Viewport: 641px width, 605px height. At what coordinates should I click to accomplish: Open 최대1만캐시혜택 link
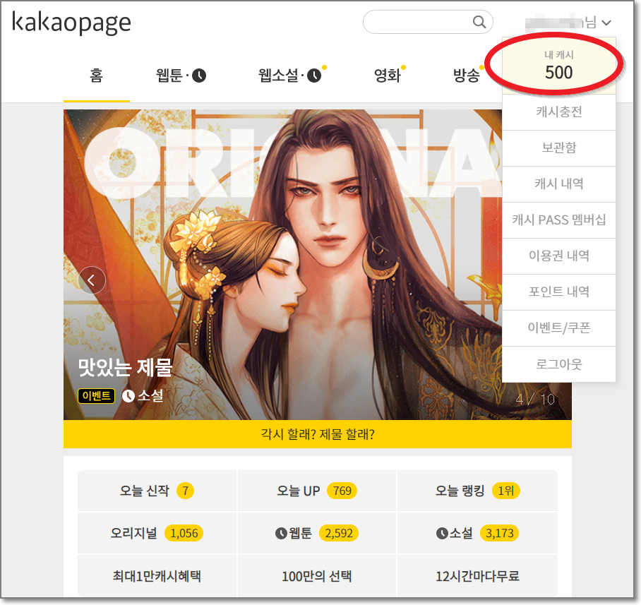pyautogui.click(x=157, y=576)
